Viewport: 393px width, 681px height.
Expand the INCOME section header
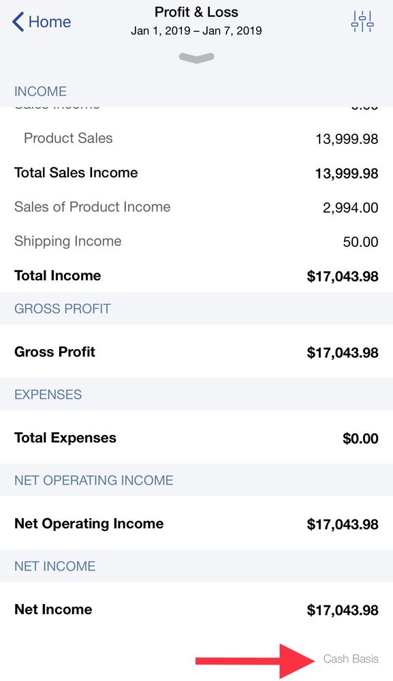[x=41, y=91]
